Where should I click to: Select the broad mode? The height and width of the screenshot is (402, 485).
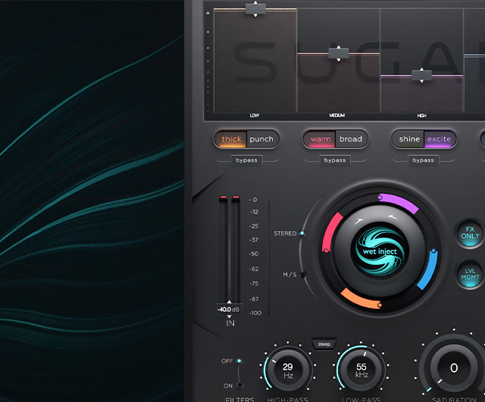point(351,139)
